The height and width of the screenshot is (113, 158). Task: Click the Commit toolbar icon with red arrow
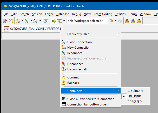[x=127, y=21]
